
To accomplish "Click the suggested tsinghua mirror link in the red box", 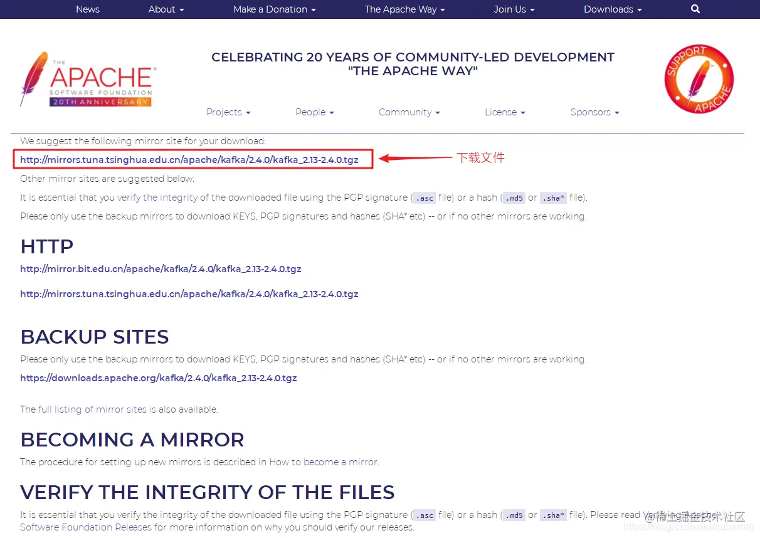I will tap(189, 160).
